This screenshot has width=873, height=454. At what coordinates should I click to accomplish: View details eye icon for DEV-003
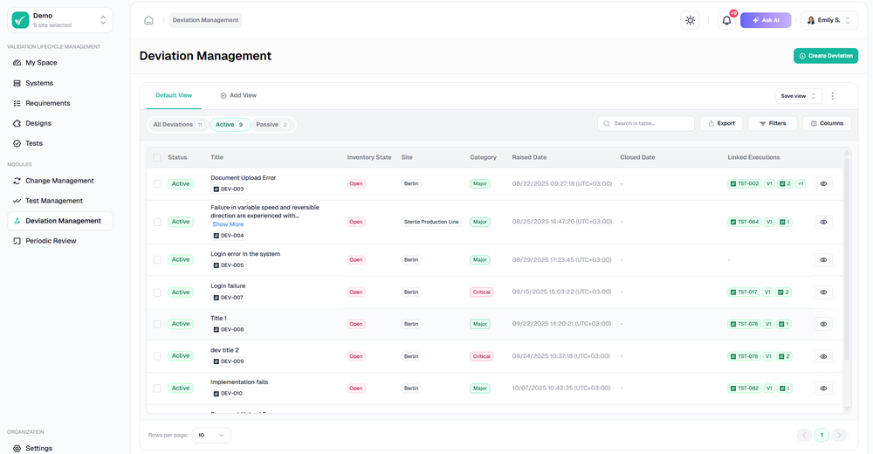click(823, 184)
